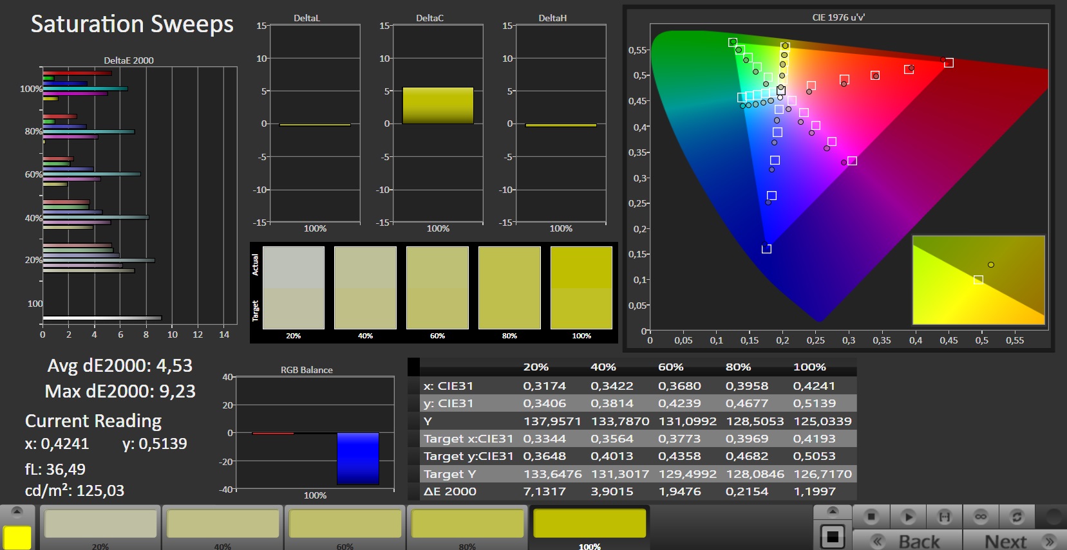Click the 20% actual/target comparison swatch
This screenshot has width=1067, height=550.
pyautogui.click(x=294, y=288)
